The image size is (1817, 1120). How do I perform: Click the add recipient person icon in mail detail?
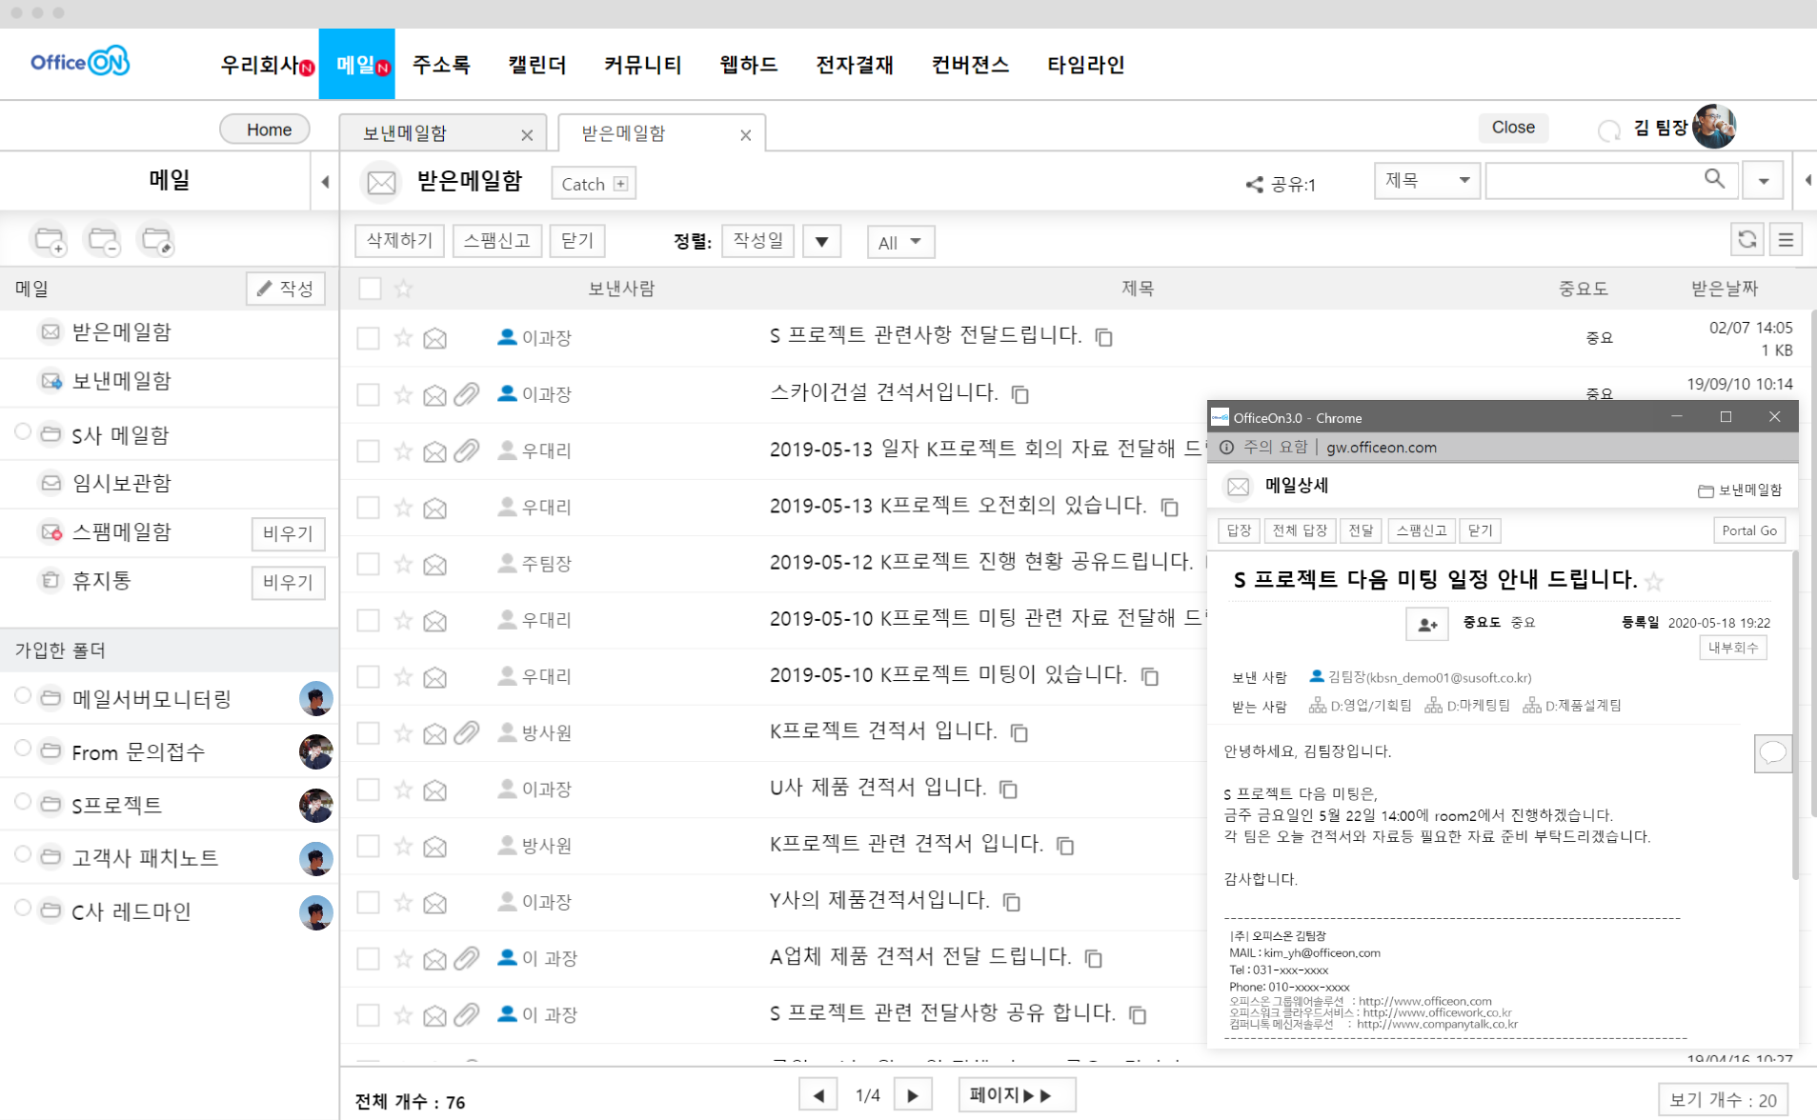click(x=1426, y=624)
